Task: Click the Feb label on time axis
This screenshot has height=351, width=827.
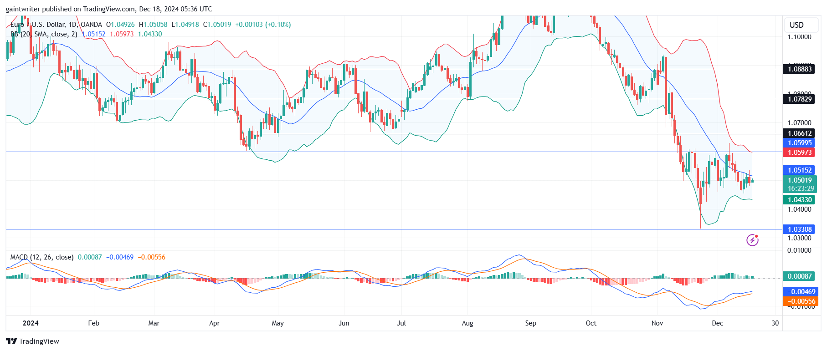Action: coord(93,323)
